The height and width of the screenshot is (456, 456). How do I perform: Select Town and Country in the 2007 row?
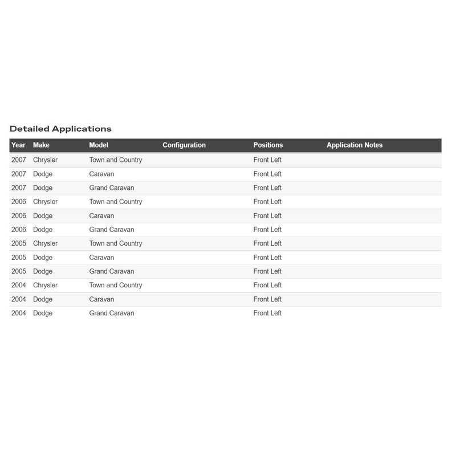[x=116, y=160]
